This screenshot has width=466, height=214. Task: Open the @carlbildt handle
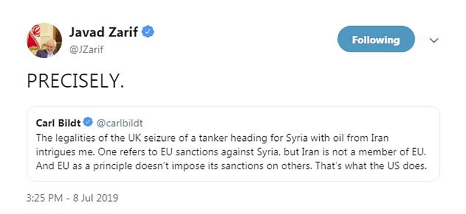pos(119,123)
